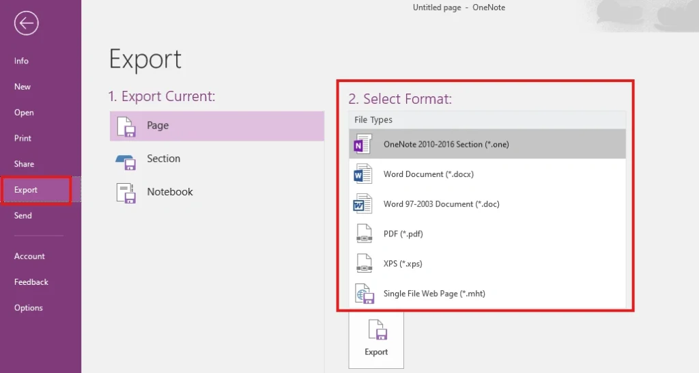Click the back arrow circle icon

[27, 23]
